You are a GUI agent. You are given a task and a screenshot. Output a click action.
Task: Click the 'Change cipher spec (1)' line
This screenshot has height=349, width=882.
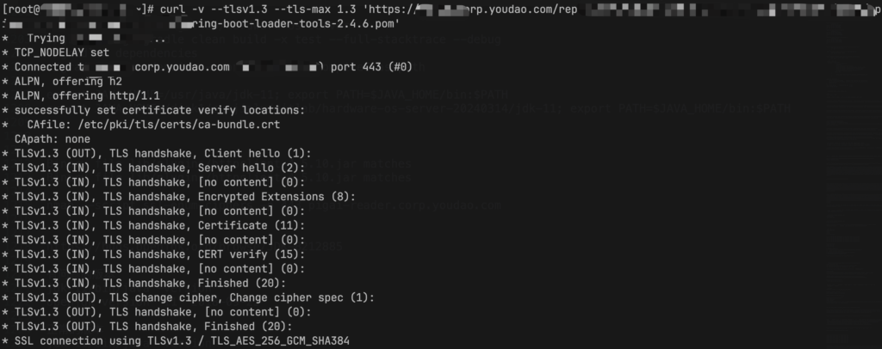[x=189, y=297]
